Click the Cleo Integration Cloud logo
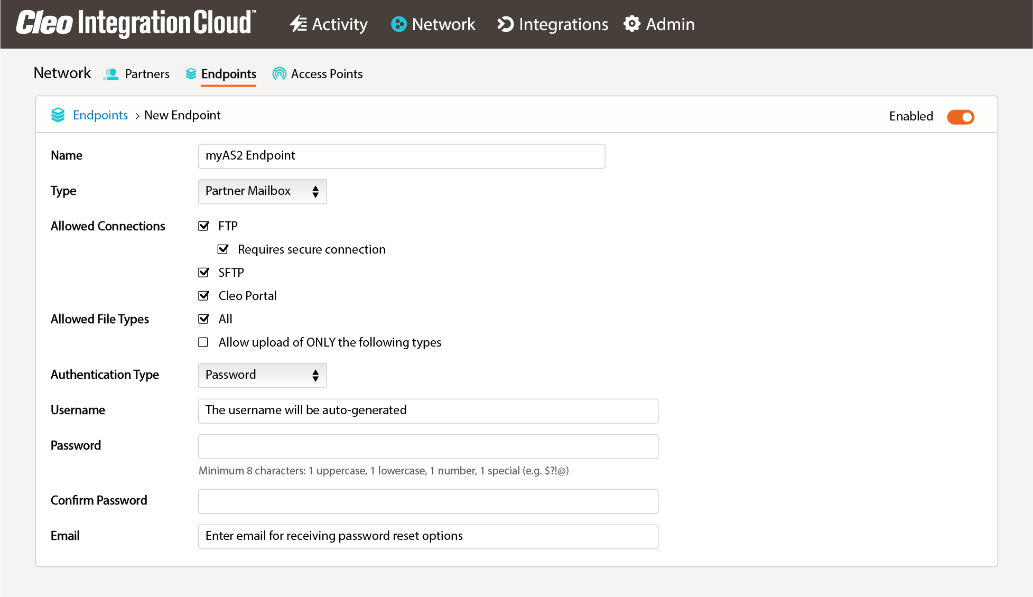Viewport: 1033px width, 597px height. coord(135,22)
